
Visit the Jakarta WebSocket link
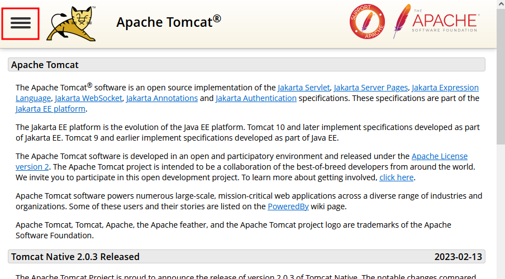click(x=89, y=98)
